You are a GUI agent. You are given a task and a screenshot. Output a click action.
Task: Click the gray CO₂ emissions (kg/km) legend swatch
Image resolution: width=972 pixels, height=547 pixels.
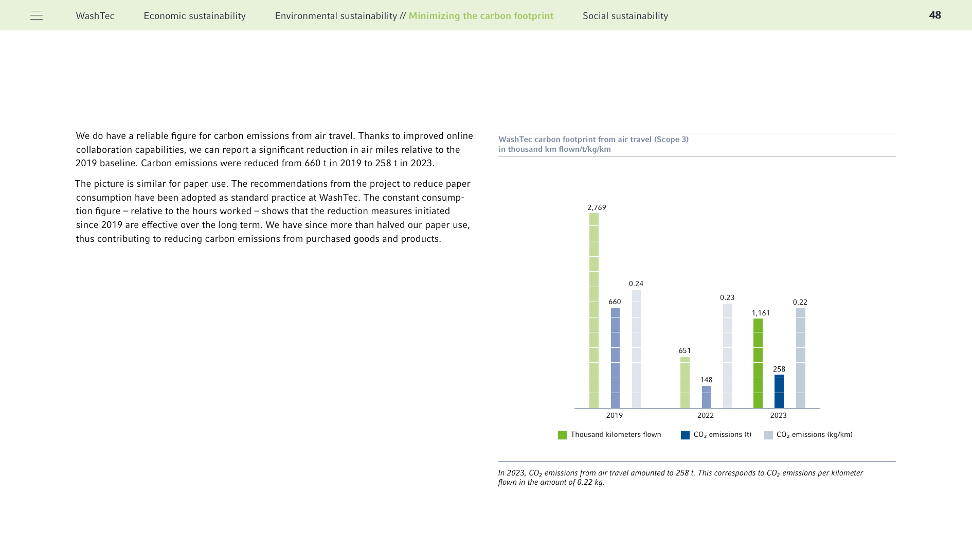pyautogui.click(x=768, y=435)
